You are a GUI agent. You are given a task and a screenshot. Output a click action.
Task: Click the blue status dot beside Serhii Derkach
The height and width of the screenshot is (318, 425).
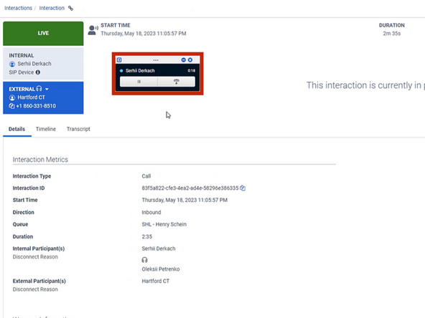(121, 71)
